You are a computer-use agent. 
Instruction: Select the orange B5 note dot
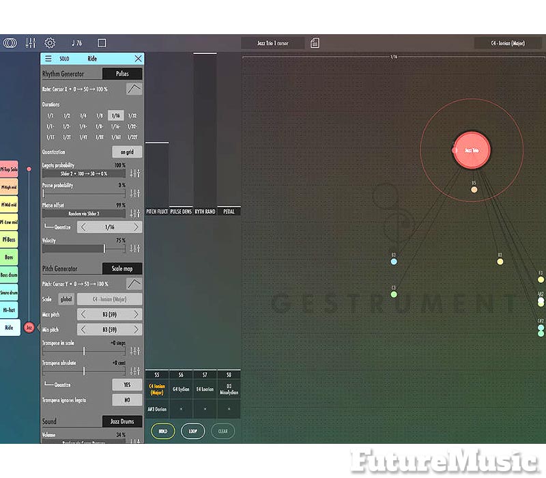click(x=474, y=190)
